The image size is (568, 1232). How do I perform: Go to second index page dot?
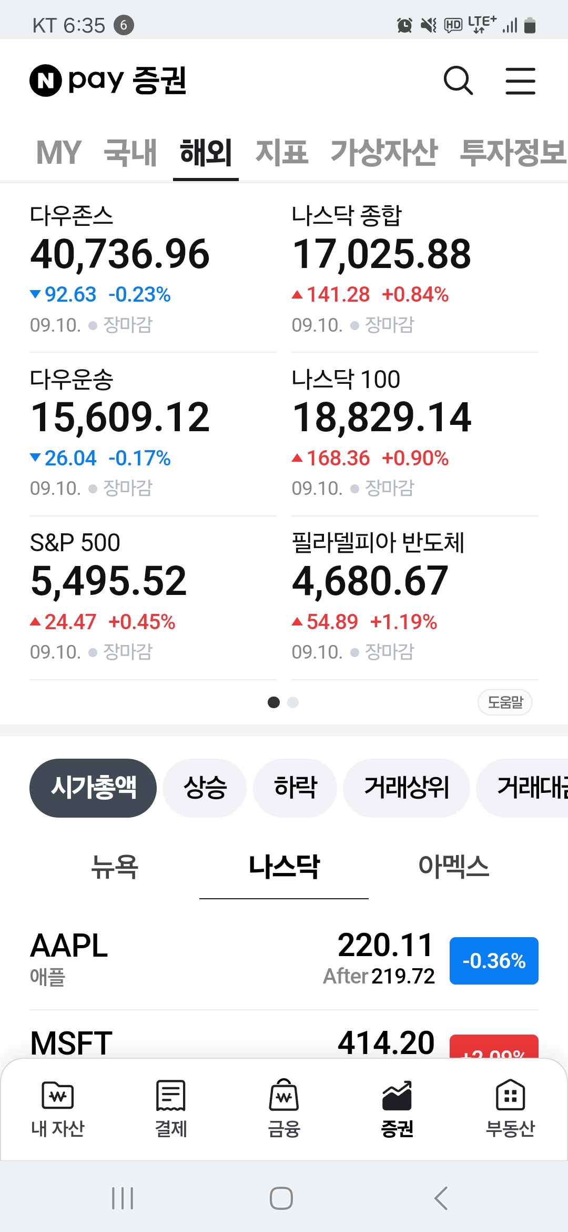coord(293,702)
